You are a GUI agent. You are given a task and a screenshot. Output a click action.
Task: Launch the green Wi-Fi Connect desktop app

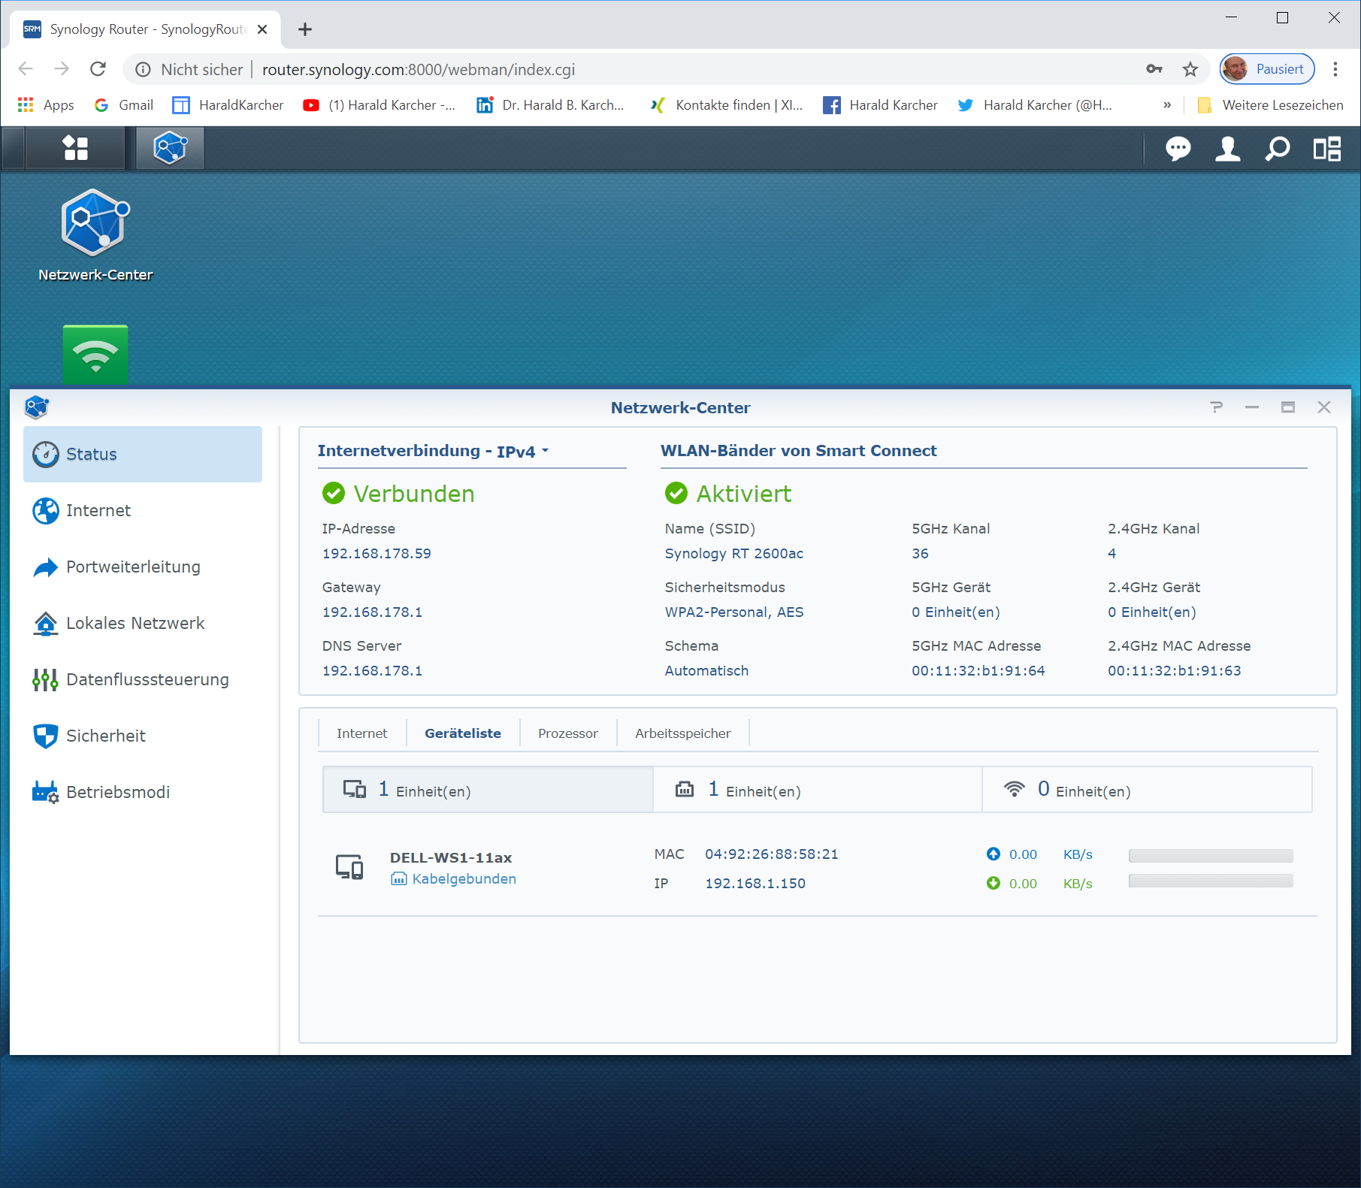95,354
